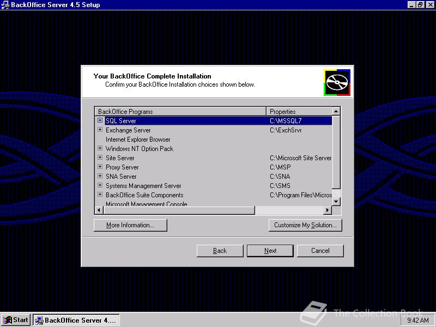The height and width of the screenshot is (327, 436).
Task: Select the SNA Server row
Action: [214, 176]
